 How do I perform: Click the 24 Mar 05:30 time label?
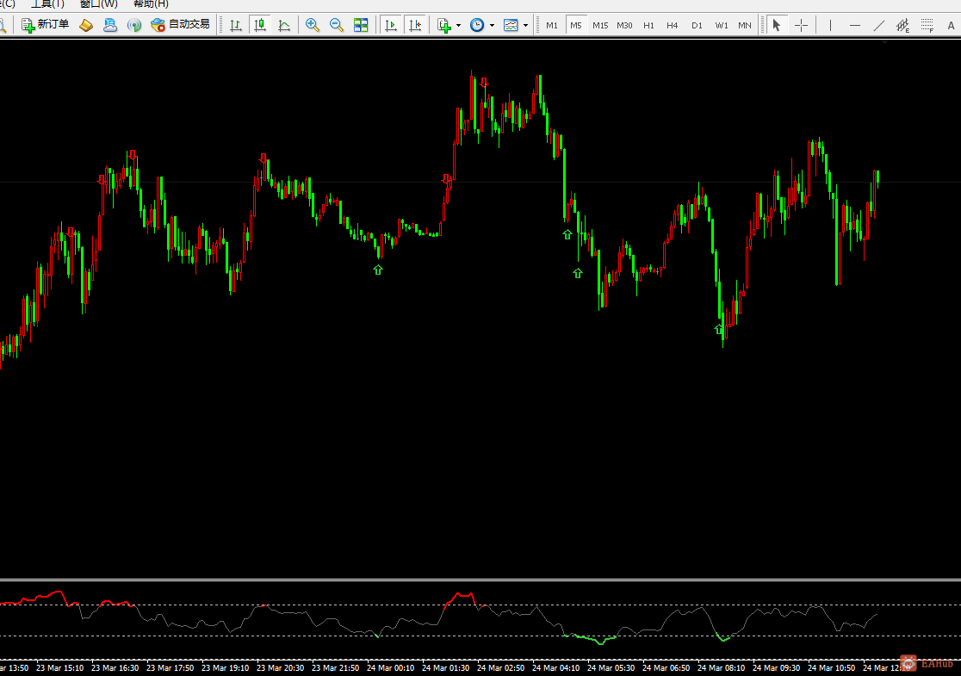pos(611,667)
